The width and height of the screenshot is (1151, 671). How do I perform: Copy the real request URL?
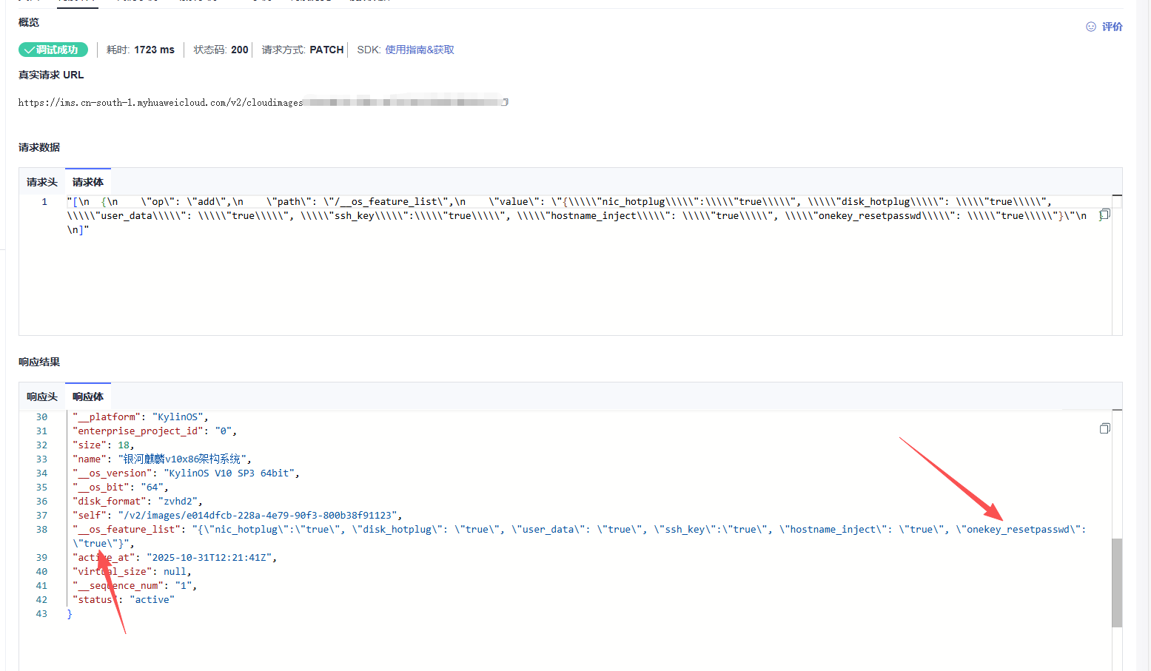505,102
